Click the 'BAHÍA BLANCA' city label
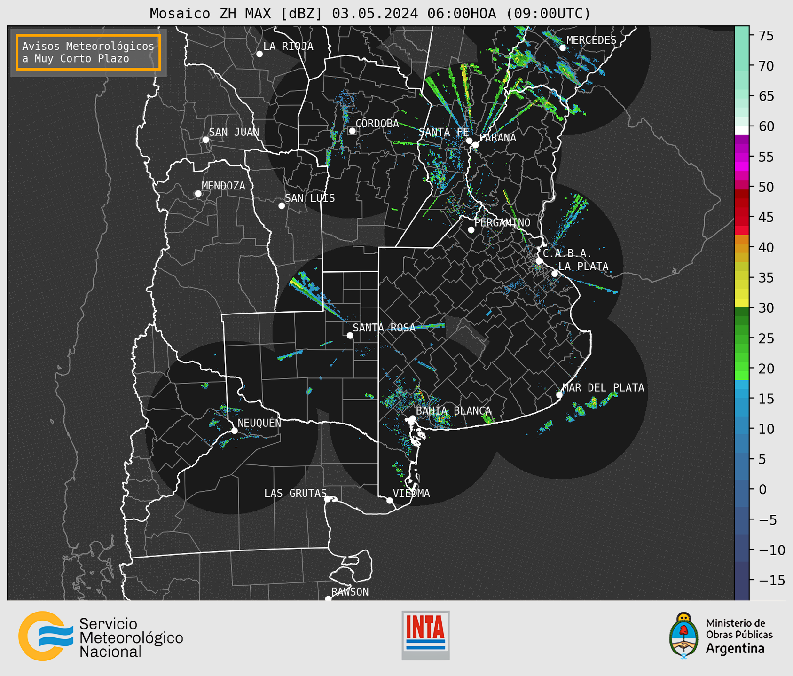Image resolution: width=793 pixels, height=676 pixels. click(454, 411)
